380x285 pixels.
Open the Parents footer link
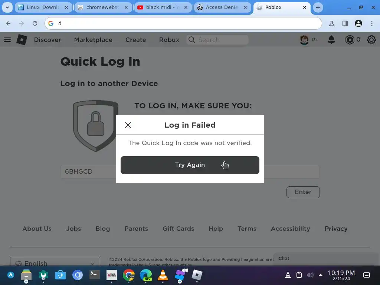[136, 229]
